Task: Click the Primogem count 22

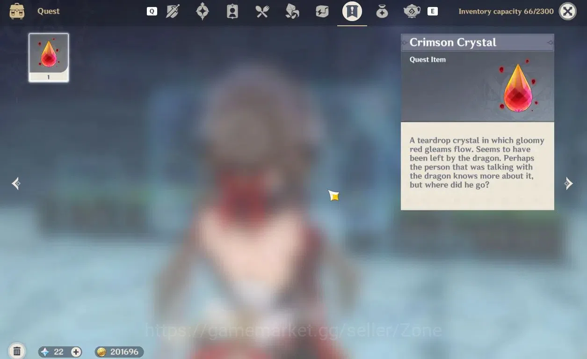Action: (58, 352)
